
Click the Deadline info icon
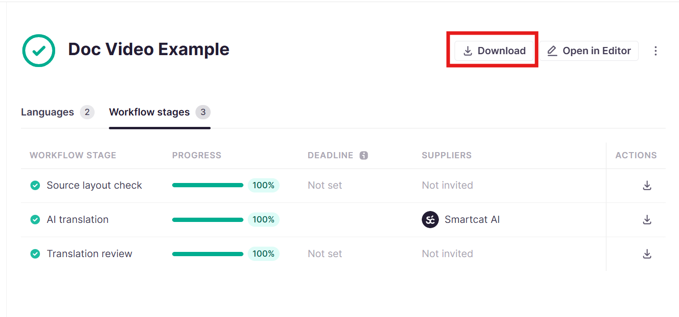[x=364, y=155]
